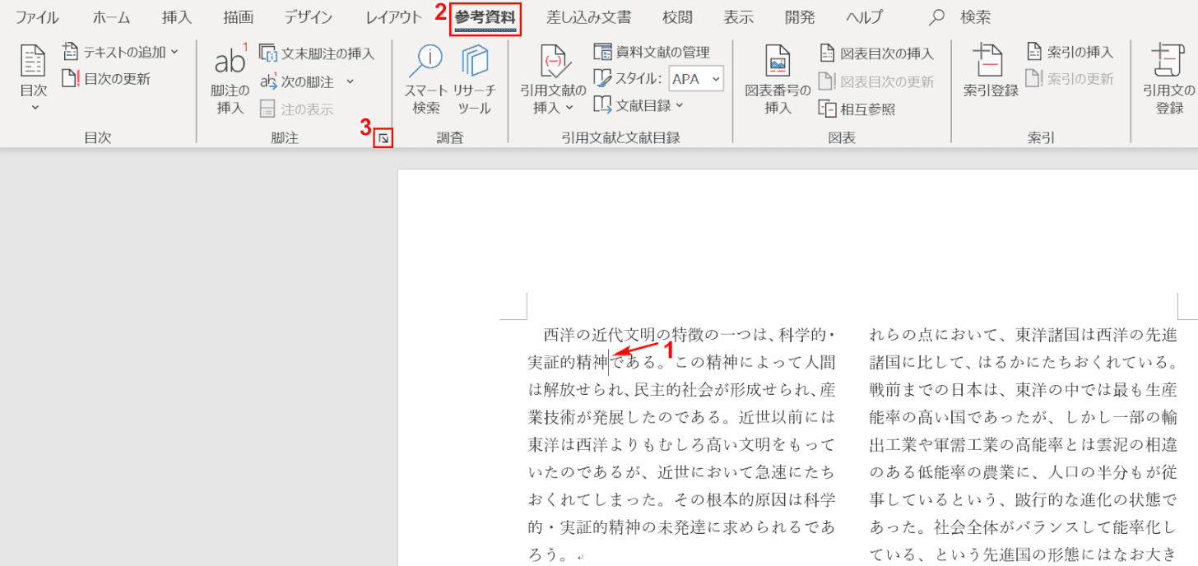Insert a footnote with 脚注の挿入
The height and width of the screenshot is (566, 1198).
click(x=230, y=81)
